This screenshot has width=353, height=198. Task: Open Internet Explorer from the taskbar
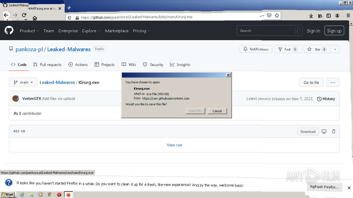22,194
